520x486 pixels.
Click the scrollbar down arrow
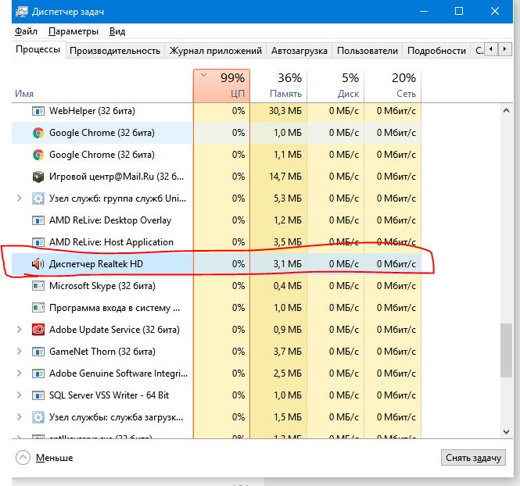[x=506, y=431]
